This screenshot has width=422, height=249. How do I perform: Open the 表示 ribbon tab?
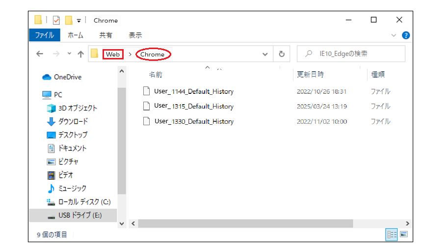(x=135, y=35)
